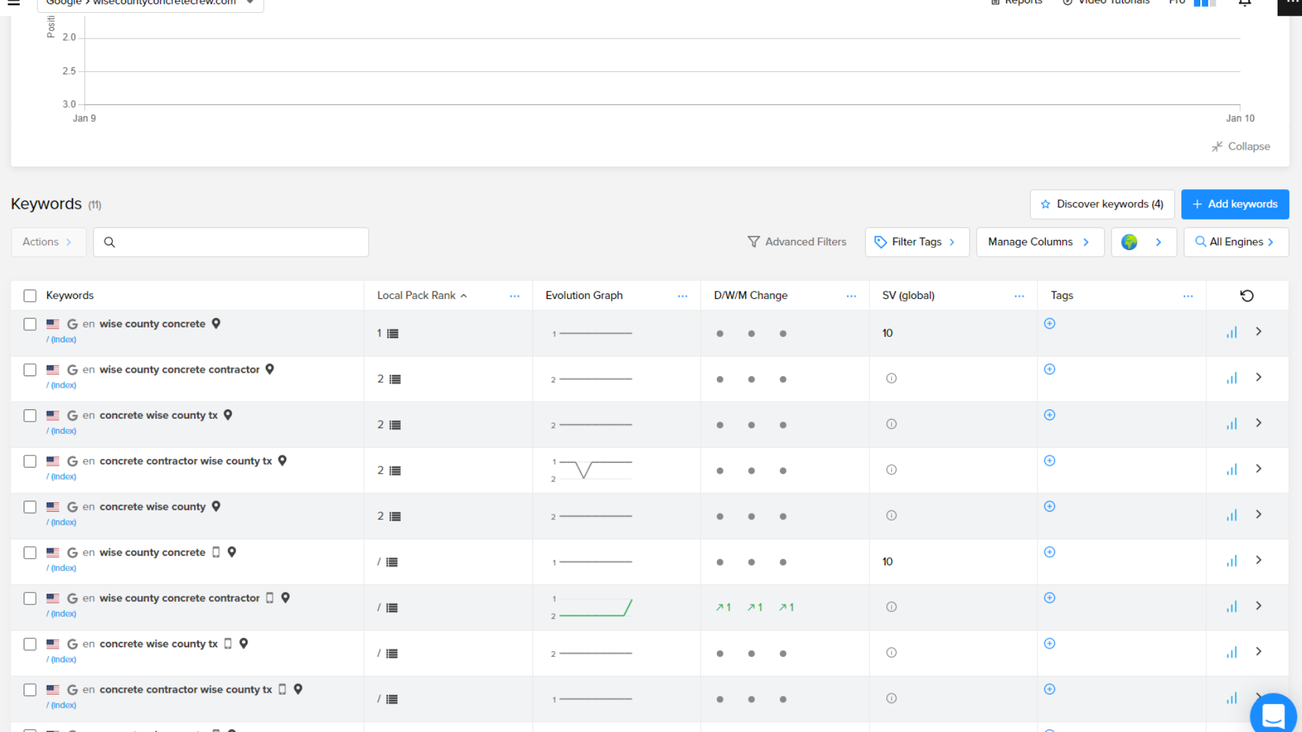Add tag to mobile 'wise county concrete contractor' row
The width and height of the screenshot is (1302, 732).
pyautogui.click(x=1049, y=598)
